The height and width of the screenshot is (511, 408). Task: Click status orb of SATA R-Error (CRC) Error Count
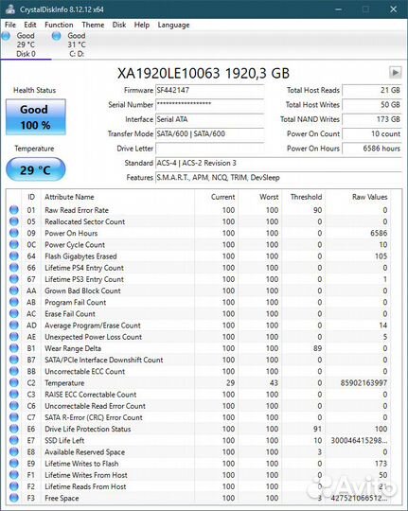click(x=14, y=417)
